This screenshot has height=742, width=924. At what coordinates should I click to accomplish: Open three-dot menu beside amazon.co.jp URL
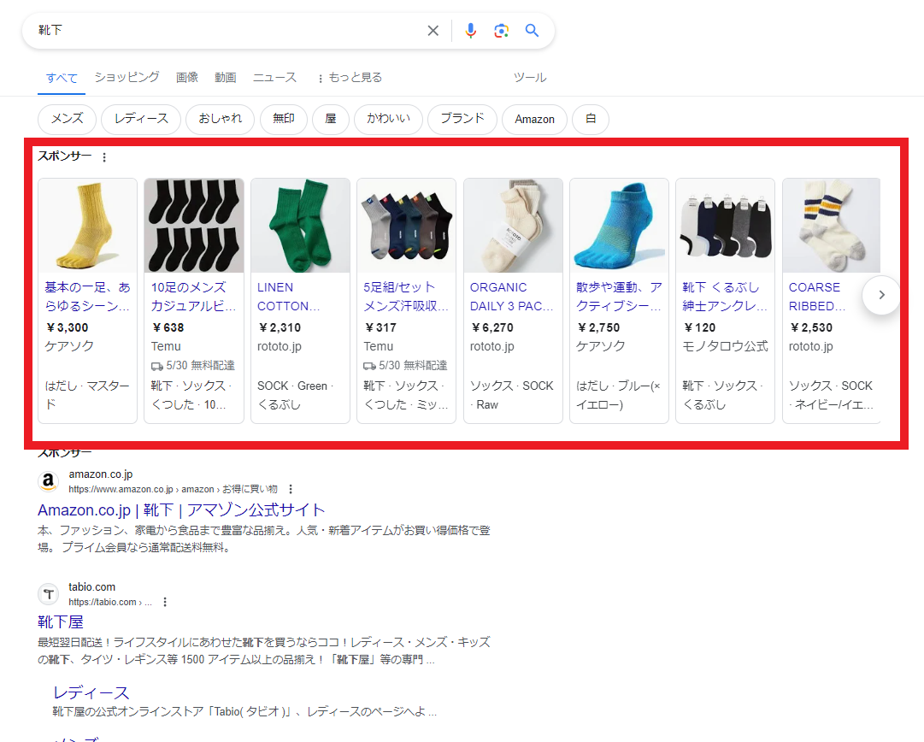[291, 489]
